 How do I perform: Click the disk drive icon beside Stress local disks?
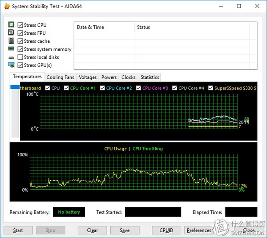click(11, 57)
